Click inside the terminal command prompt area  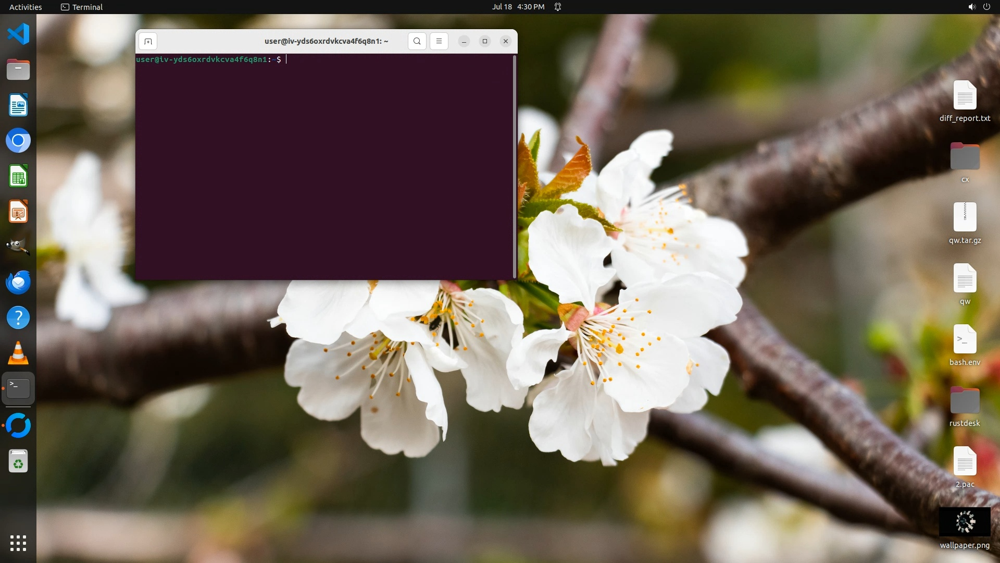coord(323,167)
